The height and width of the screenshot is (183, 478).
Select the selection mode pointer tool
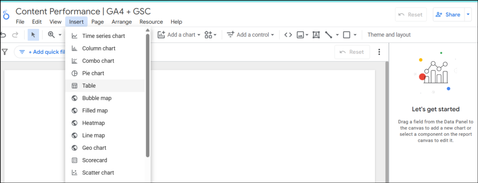(33, 35)
